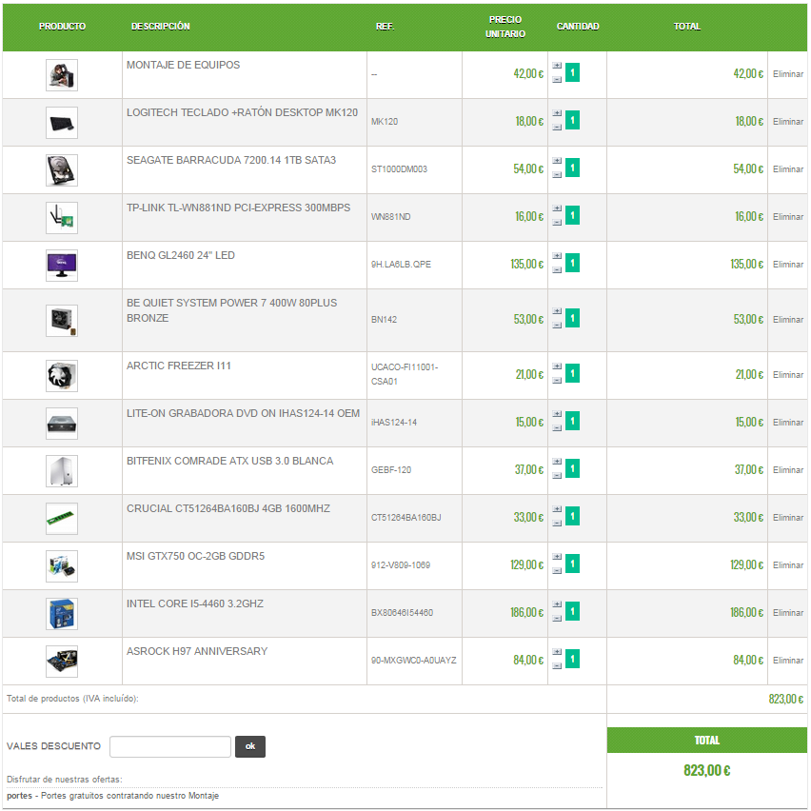Open the Intel Core i5 box thumbnail
The height and width of the screenshot is (811, 811).
click(62, 614)
